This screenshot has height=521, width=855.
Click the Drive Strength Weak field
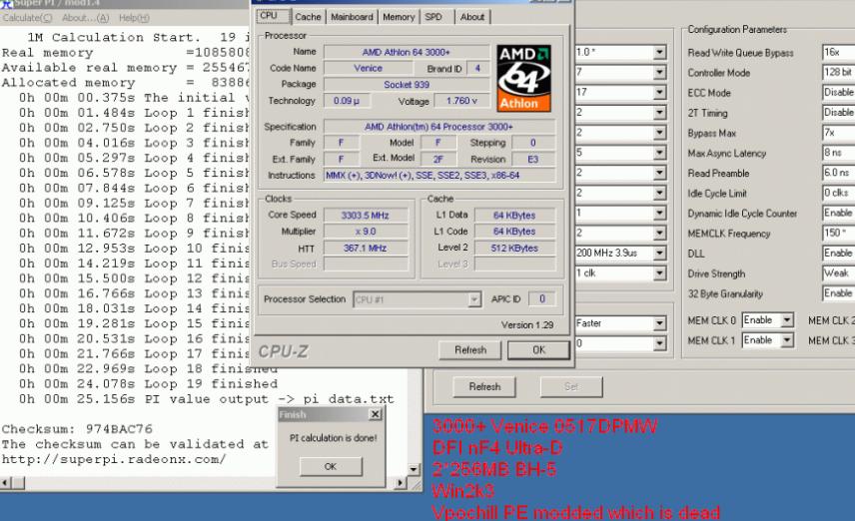pos(838,273)
